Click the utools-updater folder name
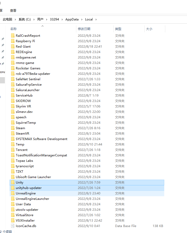 point(27,209)
